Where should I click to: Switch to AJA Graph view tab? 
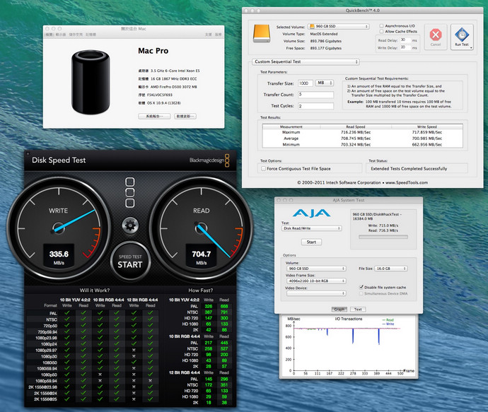(x=339, y=310)
